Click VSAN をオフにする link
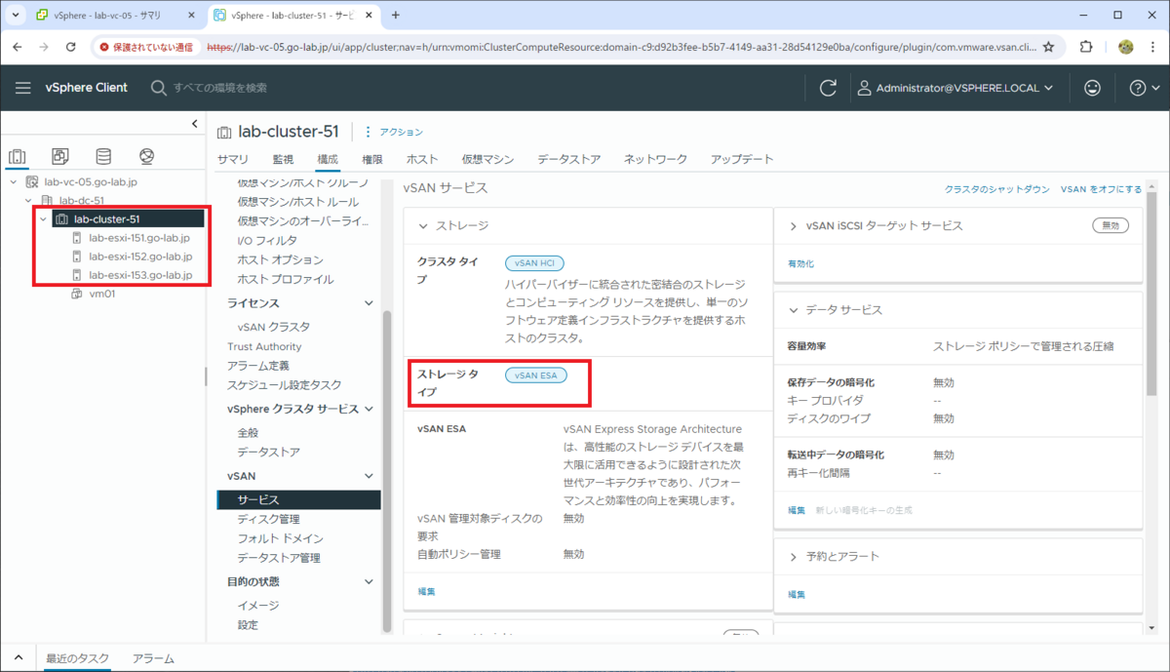The height and width of the screenshot is (672, 1170). point(1101,189)
